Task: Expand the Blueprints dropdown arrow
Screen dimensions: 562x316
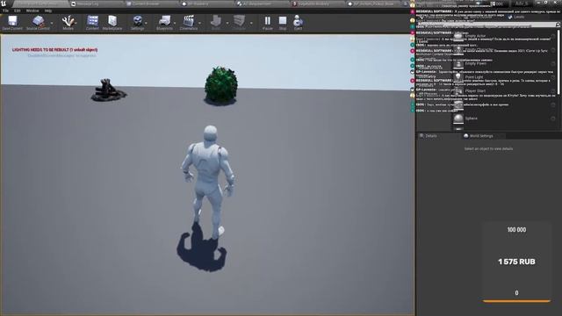Action: click(175, 23)
